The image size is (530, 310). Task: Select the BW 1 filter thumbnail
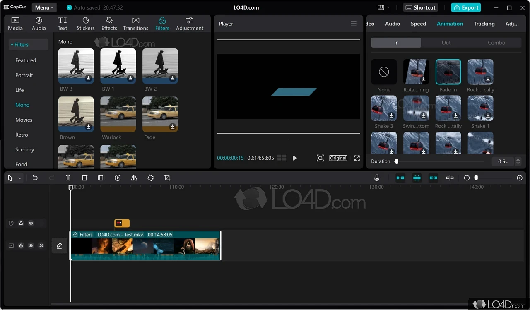pyautogui.click(x=118, y=66)
